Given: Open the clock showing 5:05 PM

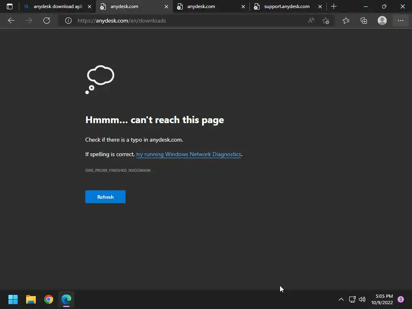Looking at the screenshot, I should pyautogui.click(x=382, y=299).
